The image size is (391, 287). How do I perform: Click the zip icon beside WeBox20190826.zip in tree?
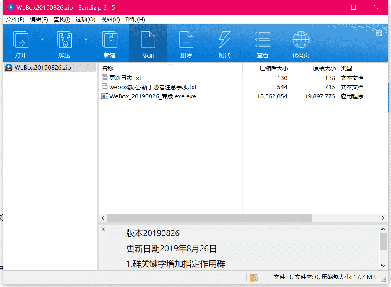[x=9, y=67]
